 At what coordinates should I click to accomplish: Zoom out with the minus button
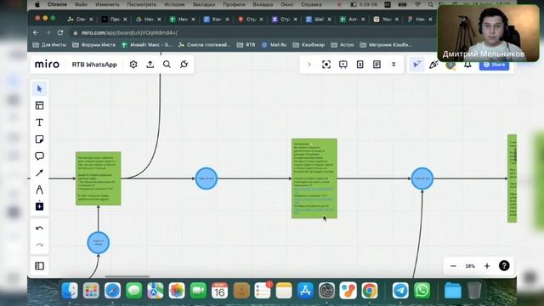click(x=453, y=266)
